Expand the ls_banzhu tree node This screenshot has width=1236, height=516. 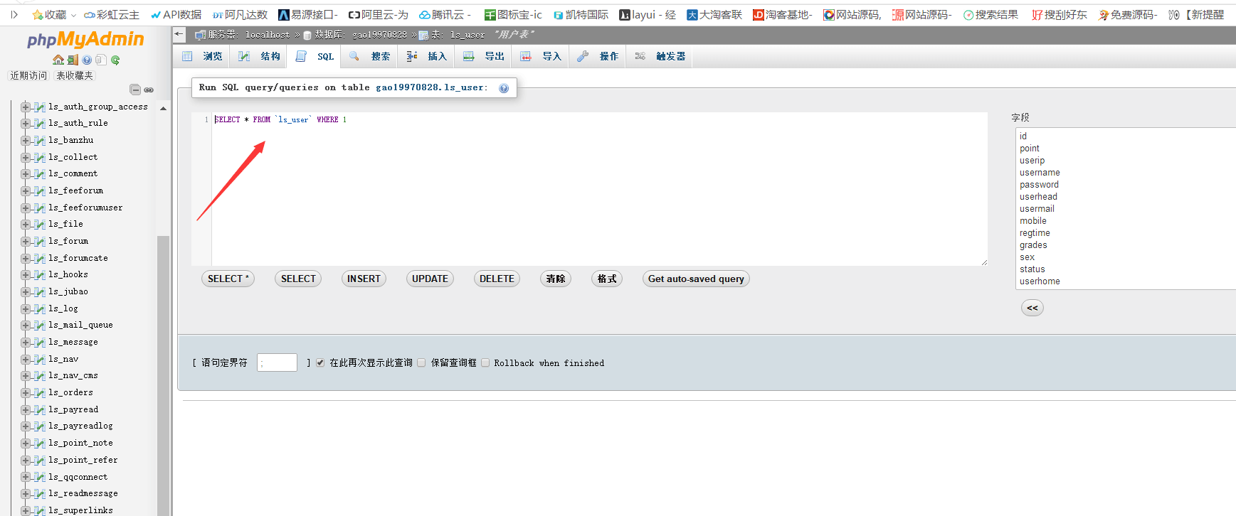26,141
